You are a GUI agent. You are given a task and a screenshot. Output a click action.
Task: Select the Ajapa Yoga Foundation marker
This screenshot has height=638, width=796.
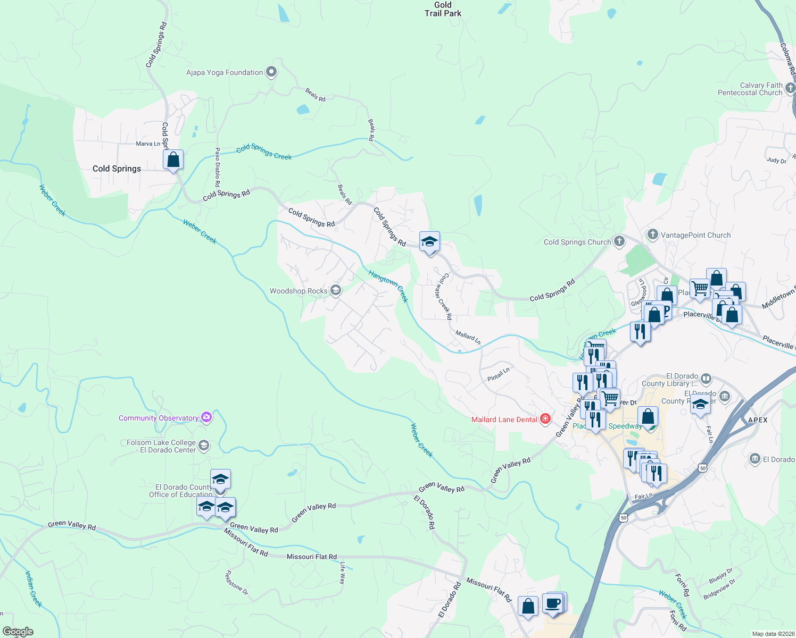(271, 71)
